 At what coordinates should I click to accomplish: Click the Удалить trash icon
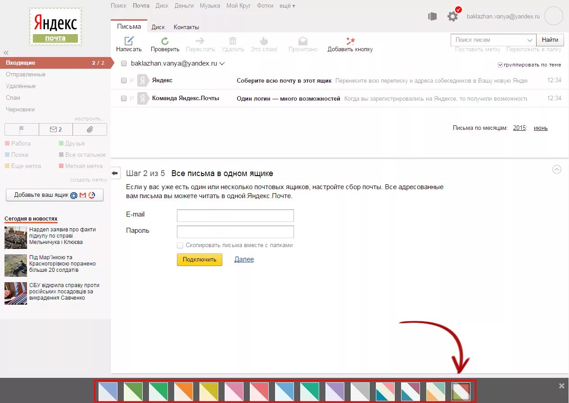[x=233, y=41]
